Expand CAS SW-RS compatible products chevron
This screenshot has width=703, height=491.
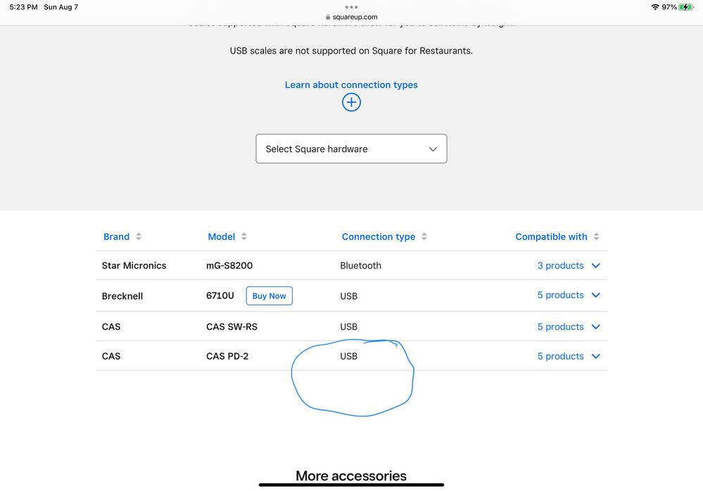point(596,327)
